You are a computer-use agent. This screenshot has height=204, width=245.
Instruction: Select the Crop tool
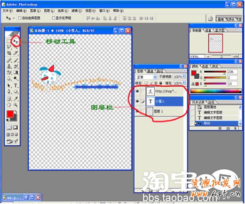[x=9, y=53]
